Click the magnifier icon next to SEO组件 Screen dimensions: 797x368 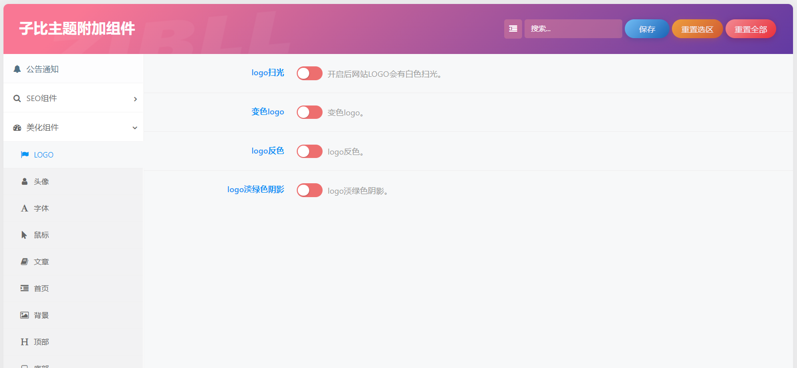click(17, 99)
